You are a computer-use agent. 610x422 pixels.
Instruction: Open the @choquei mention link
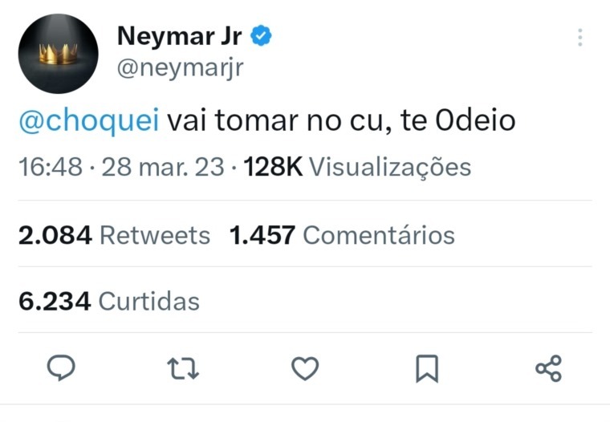(x=88, y=121)
